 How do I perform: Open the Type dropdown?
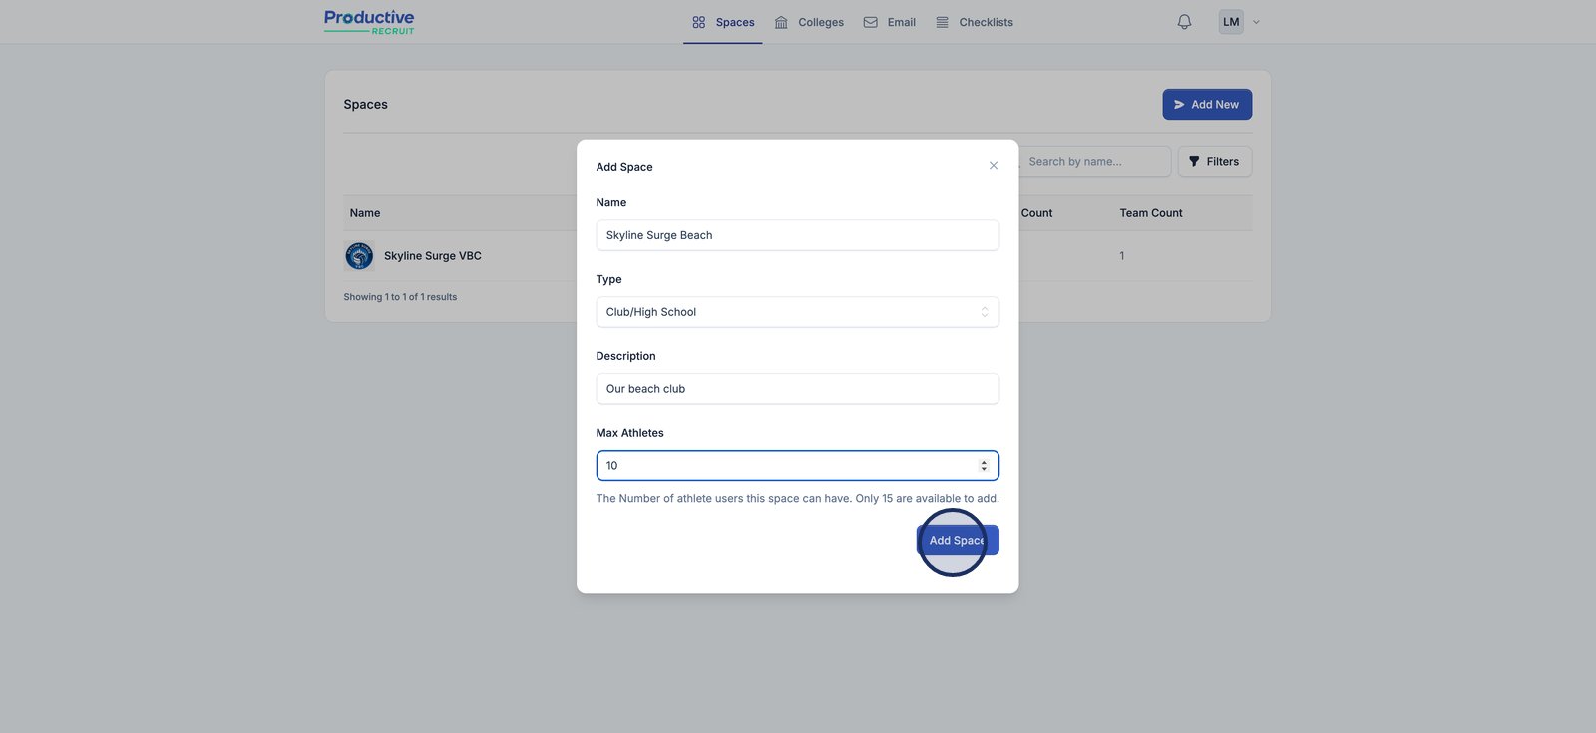[797, 312]
